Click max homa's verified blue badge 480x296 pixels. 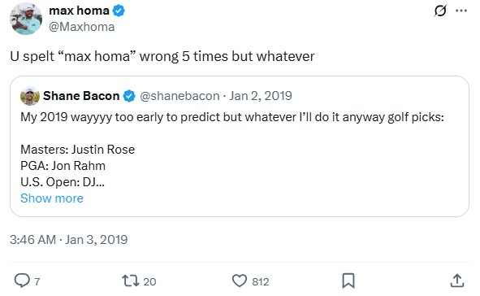point(119,11)
